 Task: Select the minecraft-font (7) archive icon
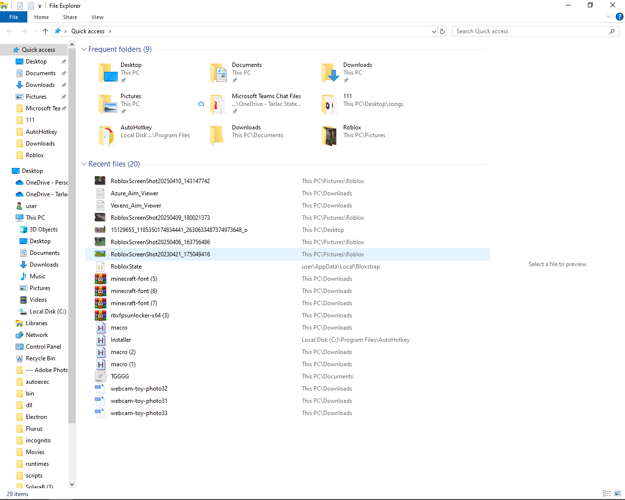100,303
